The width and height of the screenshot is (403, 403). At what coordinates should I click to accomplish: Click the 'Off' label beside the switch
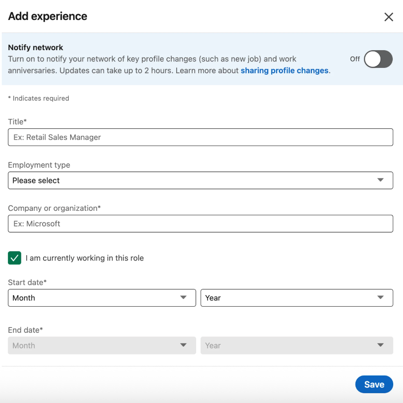tap(355, 59)
